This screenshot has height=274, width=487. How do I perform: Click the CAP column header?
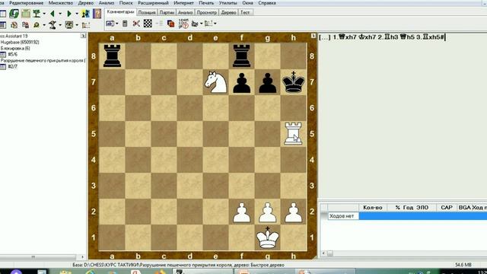447,208
